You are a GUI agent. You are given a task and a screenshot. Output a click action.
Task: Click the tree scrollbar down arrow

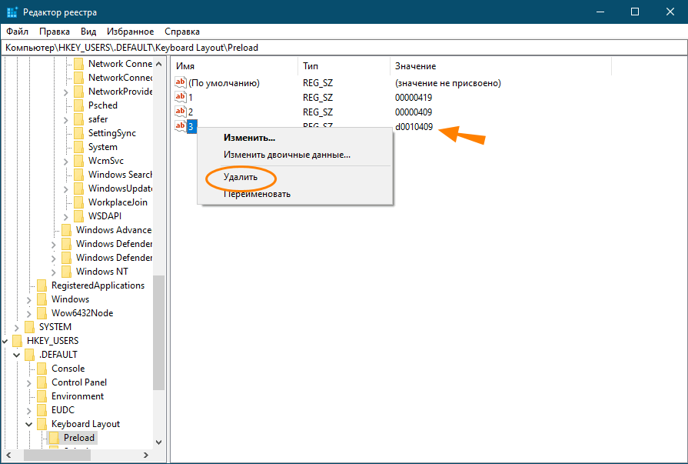point(158,442)
